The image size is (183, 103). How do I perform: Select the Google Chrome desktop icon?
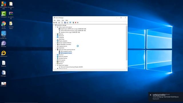coord(4,25)
